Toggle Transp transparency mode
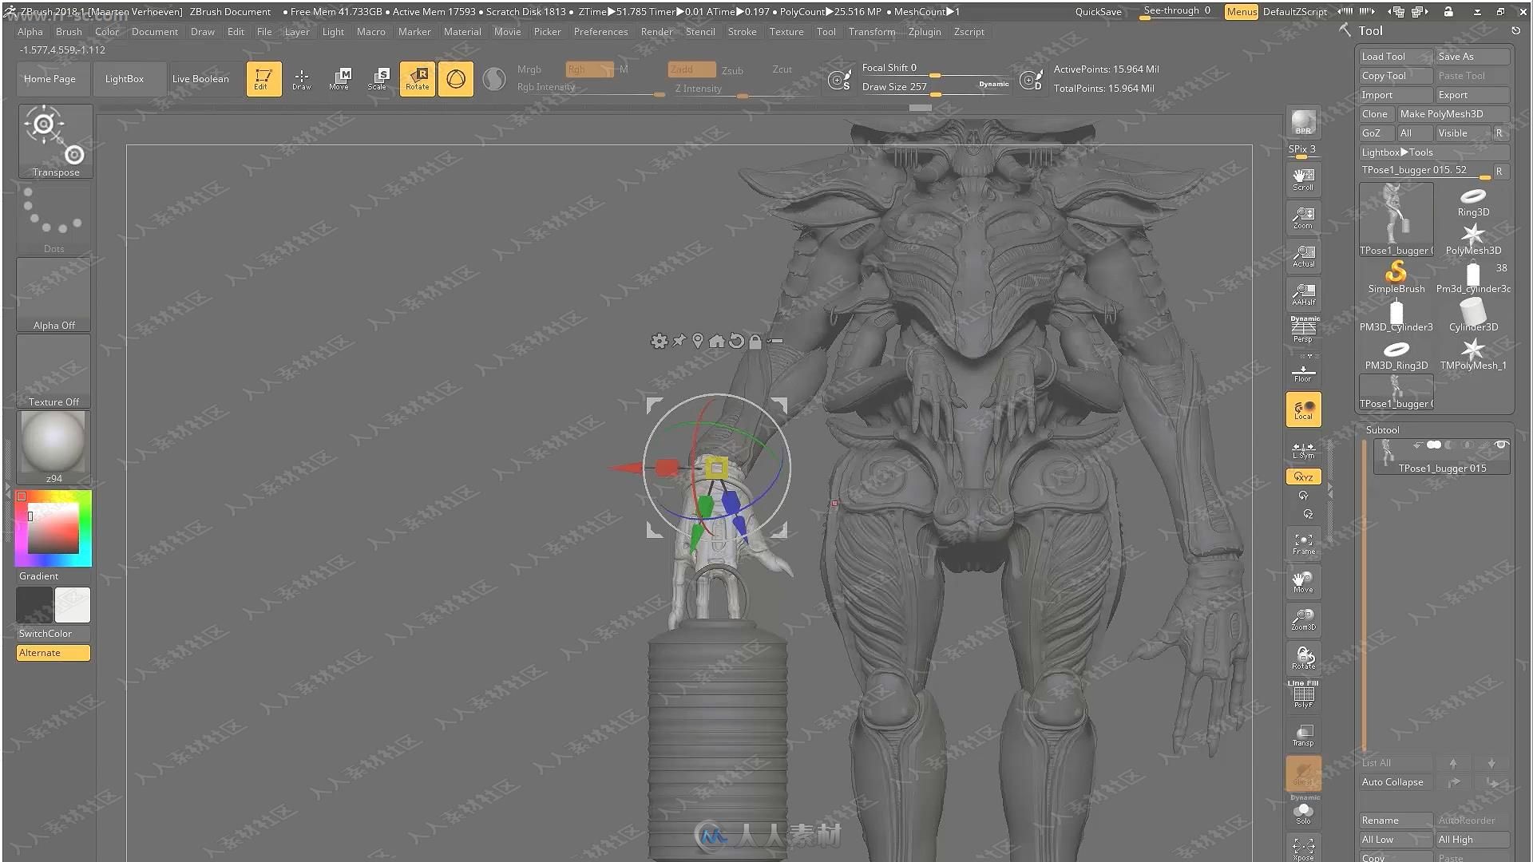The width and height of the screenshot is (1533, 862). (1303, 735)
